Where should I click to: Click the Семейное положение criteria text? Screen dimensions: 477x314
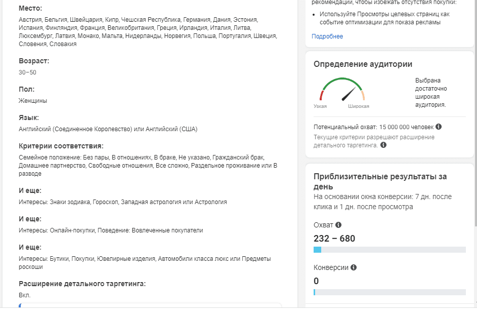(148, 166)
